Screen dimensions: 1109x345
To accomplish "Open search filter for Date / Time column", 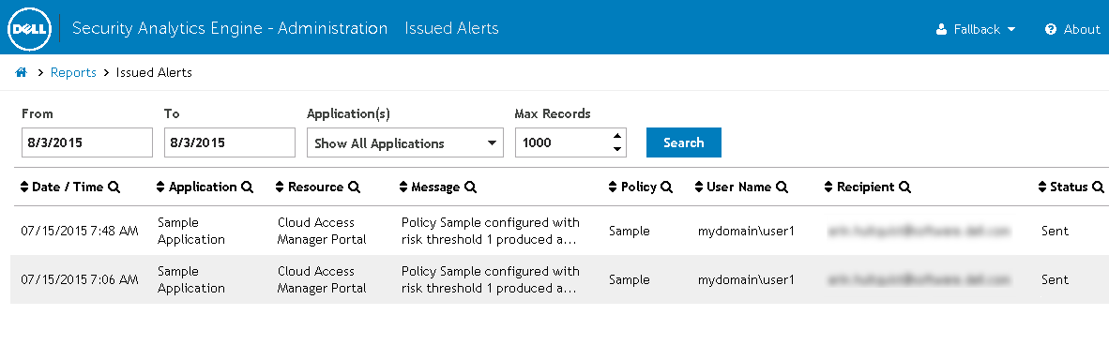I will [114, 187].
